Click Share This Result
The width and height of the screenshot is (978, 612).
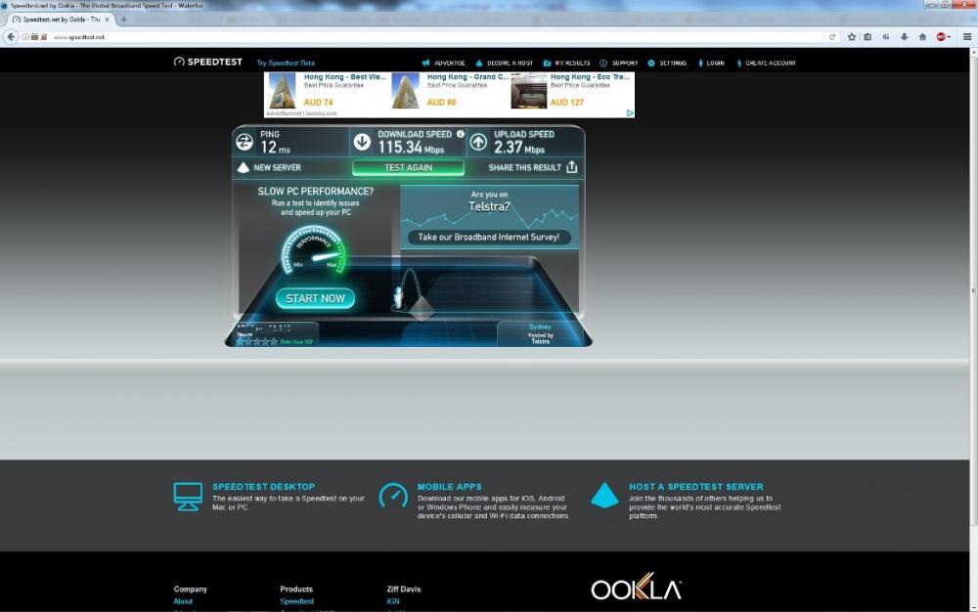pyautogui.click(x=533, y=167)
